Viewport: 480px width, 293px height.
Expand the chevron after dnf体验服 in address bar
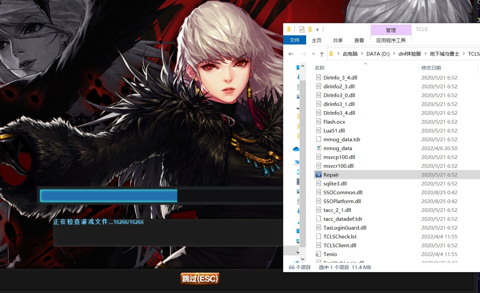426,54
